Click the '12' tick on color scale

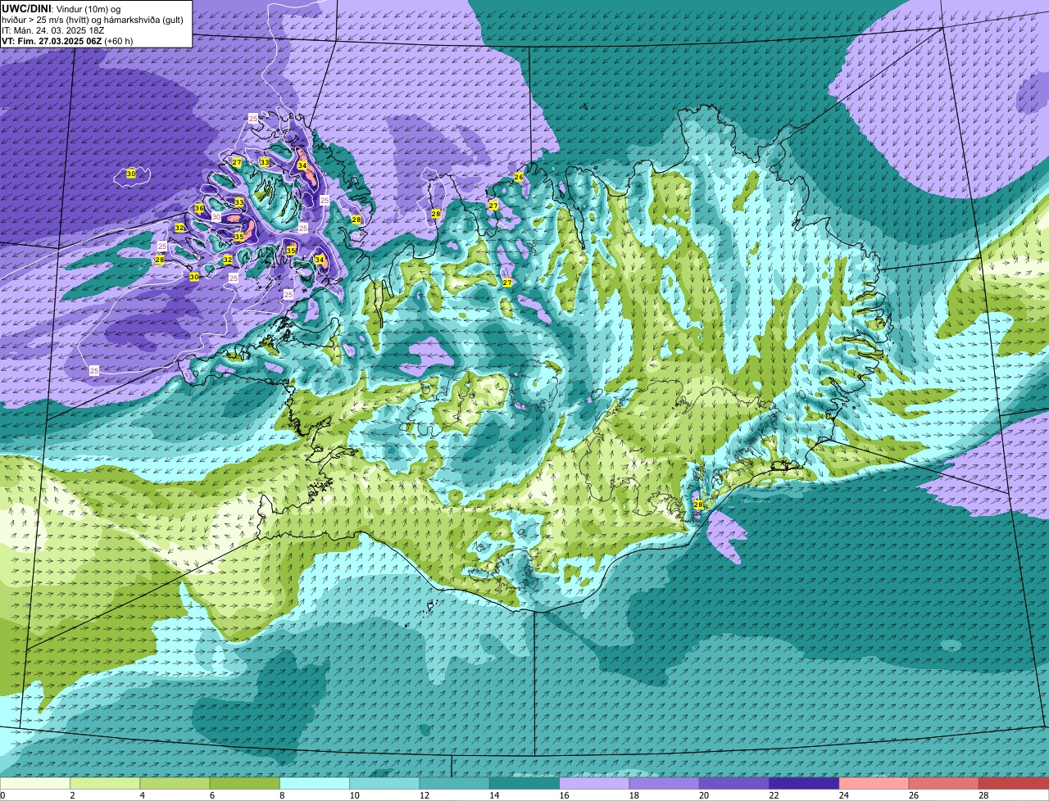tap(423, 795)
